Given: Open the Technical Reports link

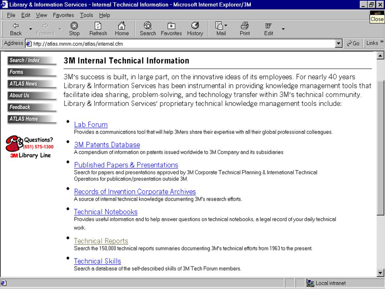Looking at the screenshot, I should pyautogui.click(x=101, y=241).
